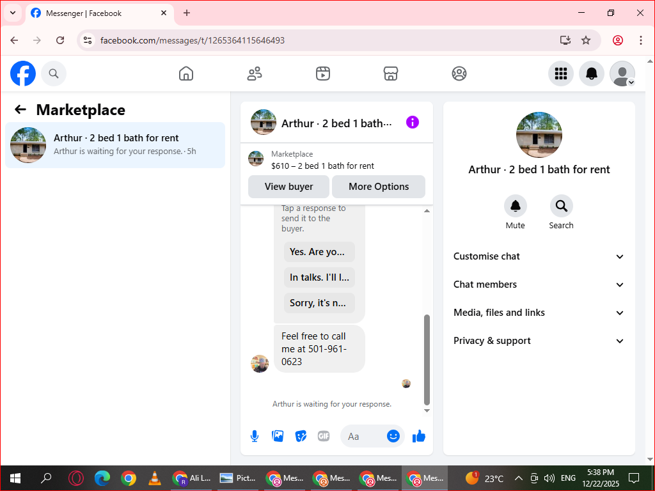Open the Facebook menu grid icon

pyautogui.click(x=560, y=74)
